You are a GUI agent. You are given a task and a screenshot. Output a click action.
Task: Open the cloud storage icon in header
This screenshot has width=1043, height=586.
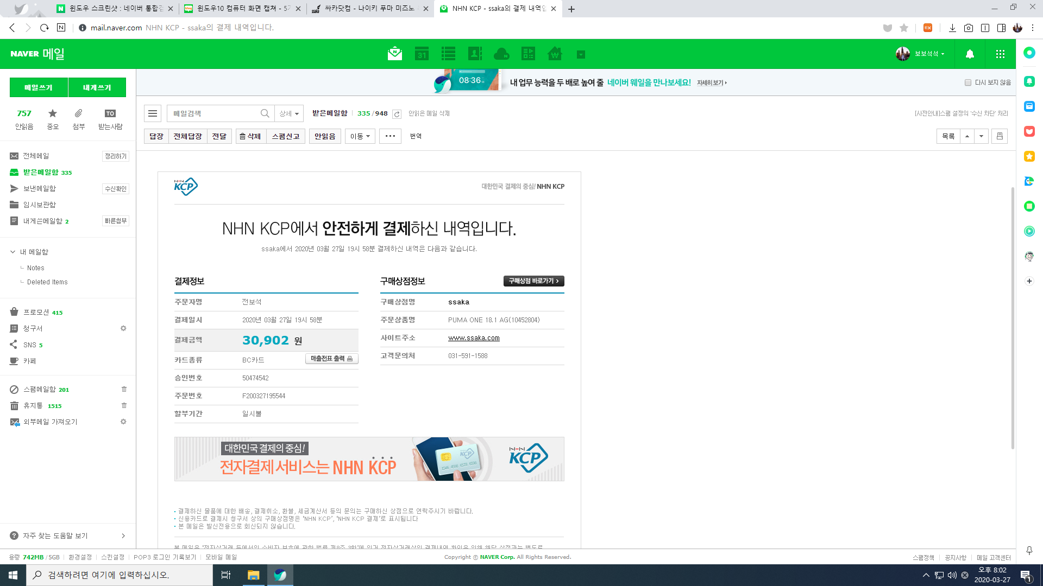tap(501, 54)
